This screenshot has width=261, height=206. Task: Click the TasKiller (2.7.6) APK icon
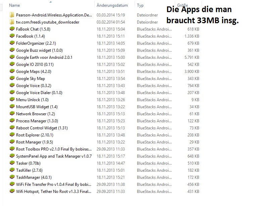[x=12, y=170]
